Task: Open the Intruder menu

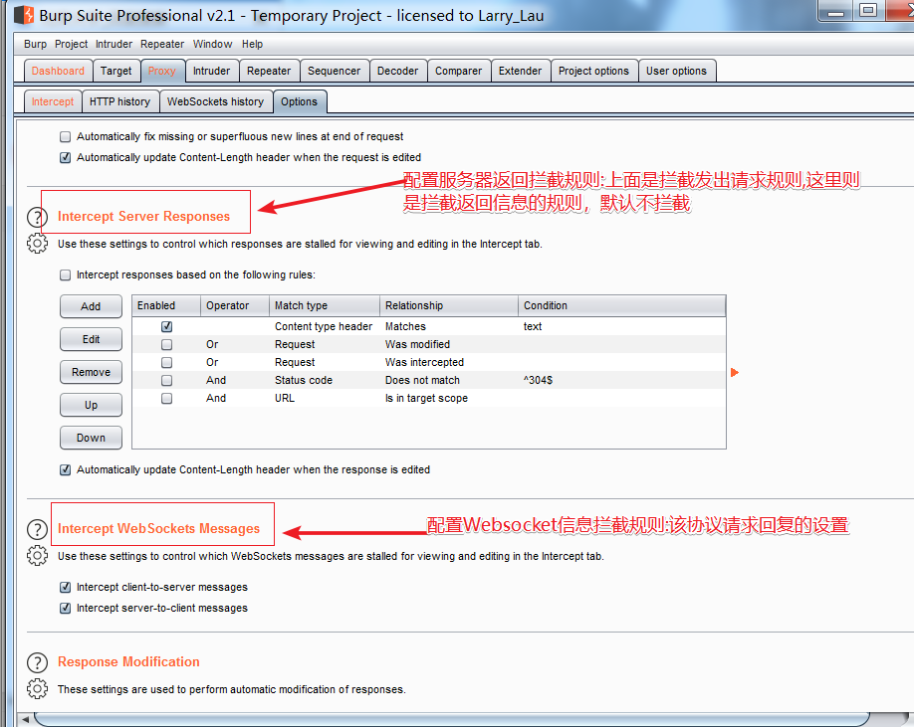Action: 114,44
